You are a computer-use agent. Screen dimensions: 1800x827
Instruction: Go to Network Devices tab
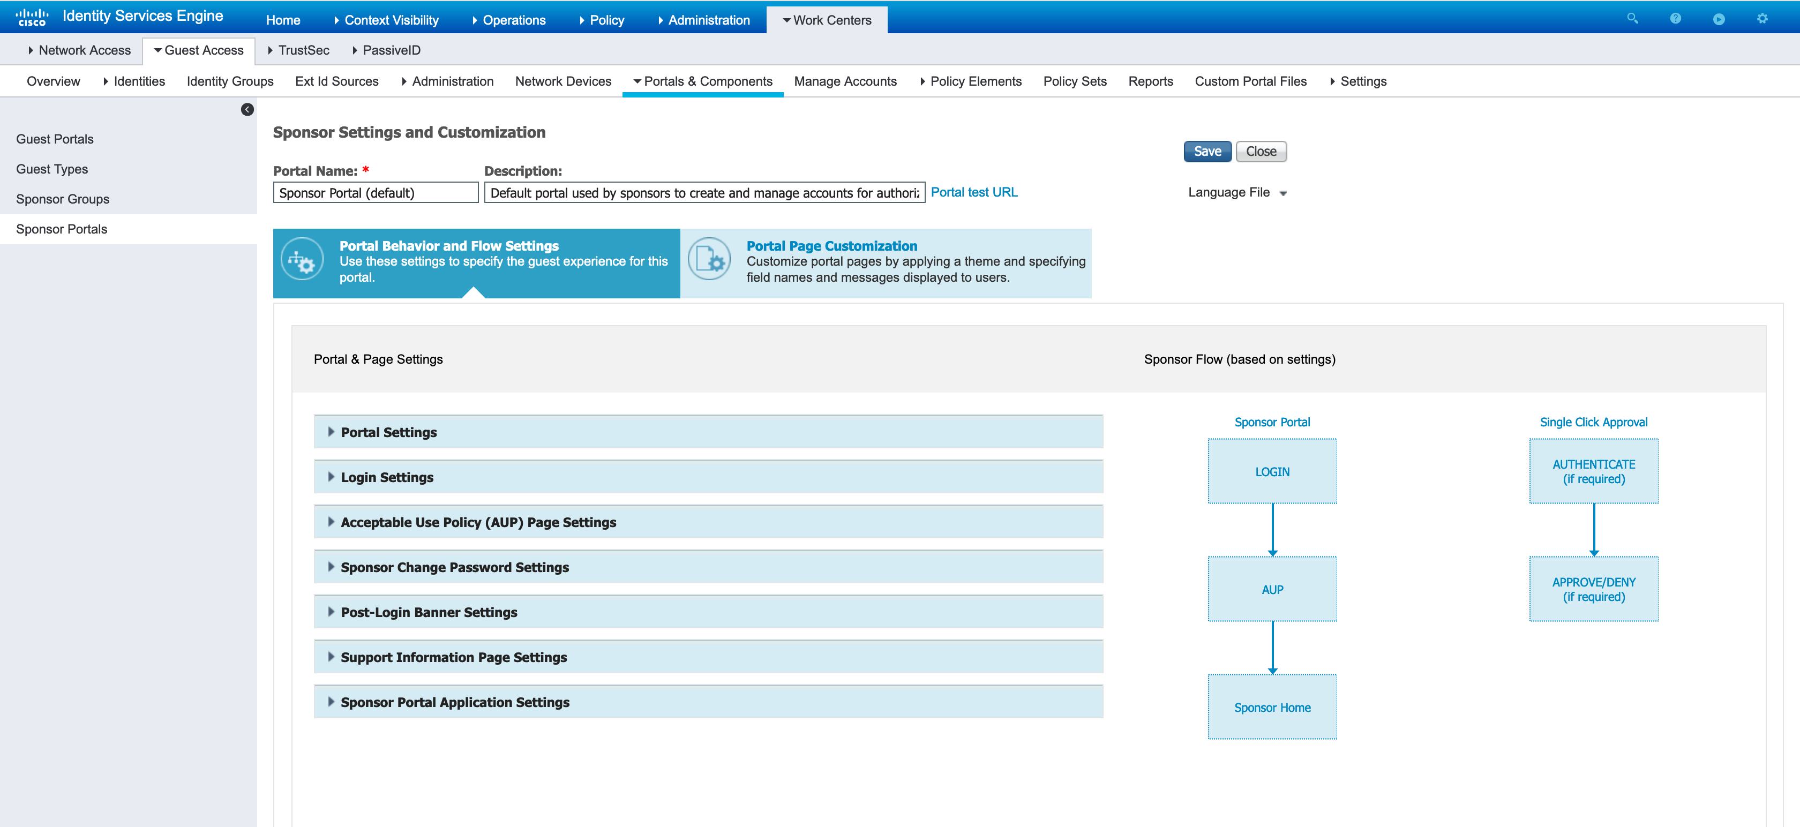click(x=563, y=81)
